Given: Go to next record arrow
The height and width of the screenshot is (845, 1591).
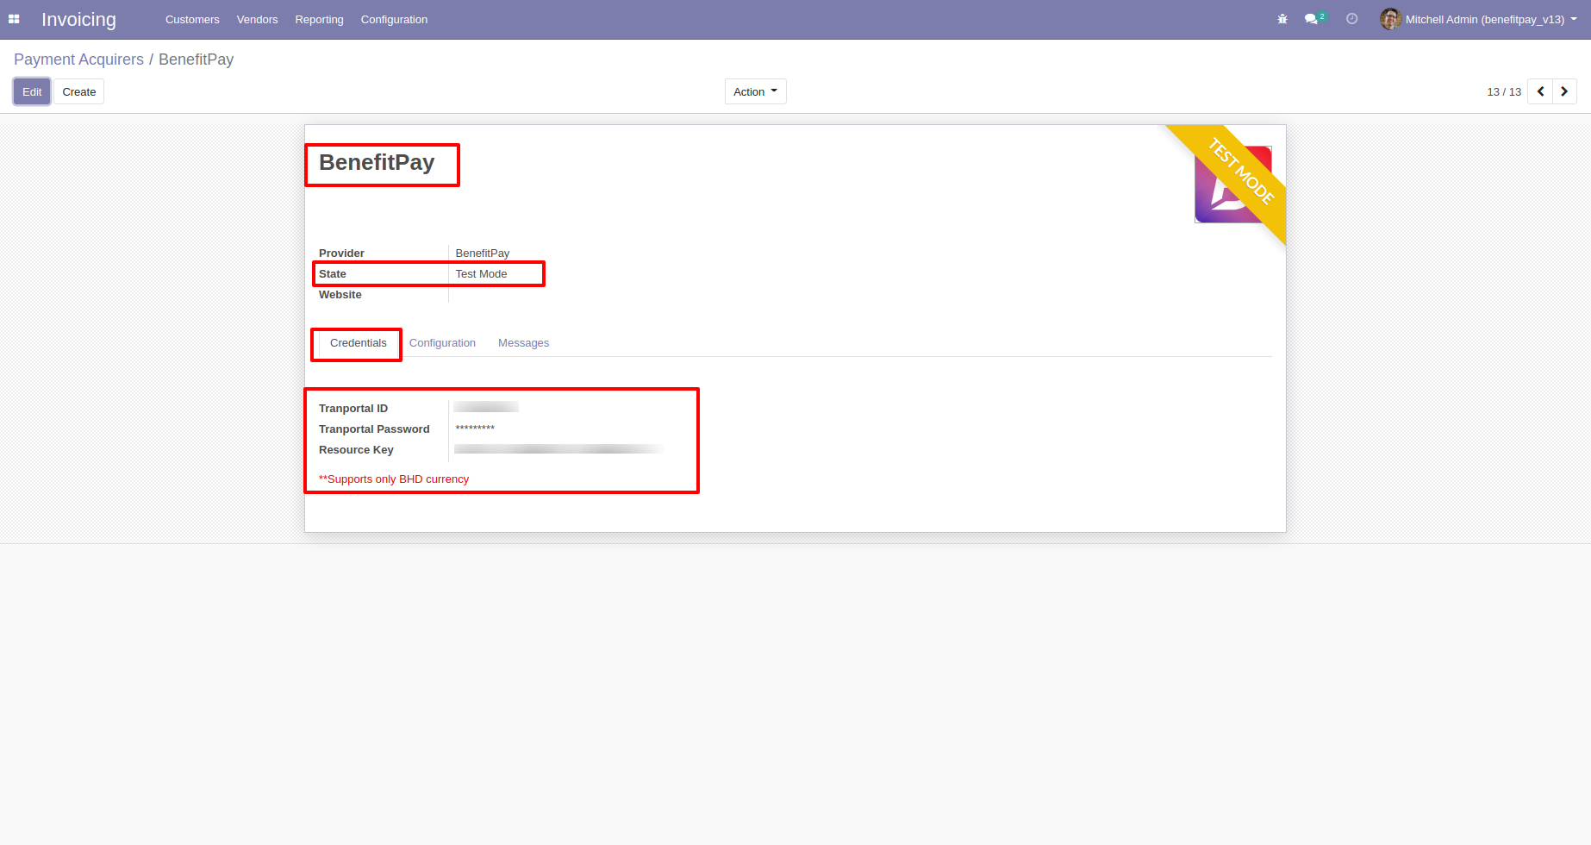Looking at the screenshot, I should [1564, 91].
